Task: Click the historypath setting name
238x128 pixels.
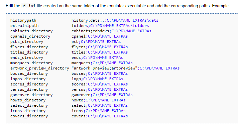Action: pos(23,20)
